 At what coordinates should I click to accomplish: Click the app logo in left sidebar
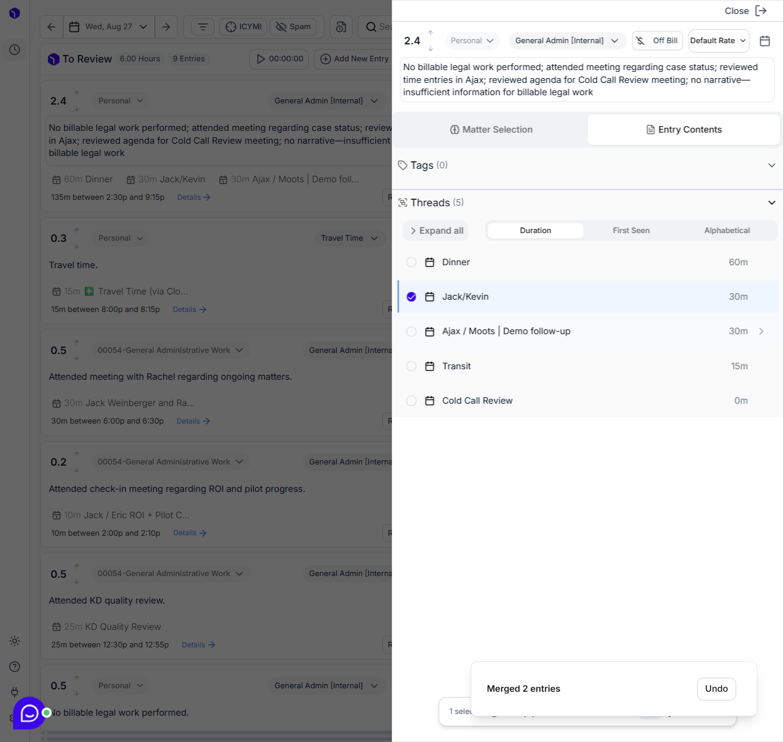[x=15, y=13]
